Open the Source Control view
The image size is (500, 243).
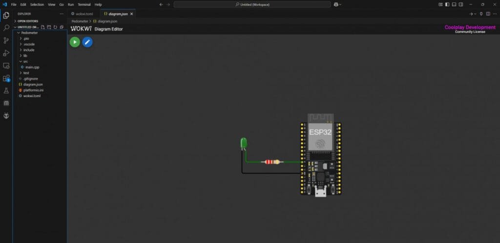(x=6, y=40)
